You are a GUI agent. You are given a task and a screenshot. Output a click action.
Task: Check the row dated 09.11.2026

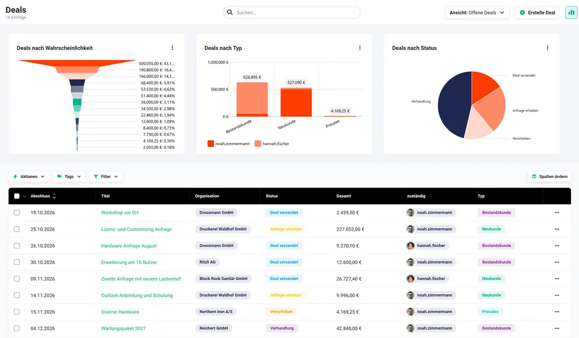[17, 279]
